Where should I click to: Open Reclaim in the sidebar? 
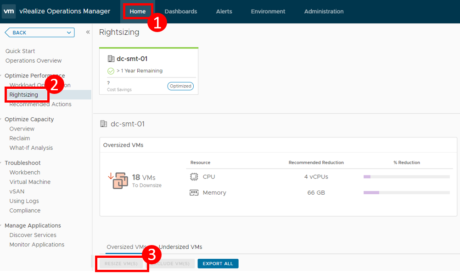click(20, 138)
